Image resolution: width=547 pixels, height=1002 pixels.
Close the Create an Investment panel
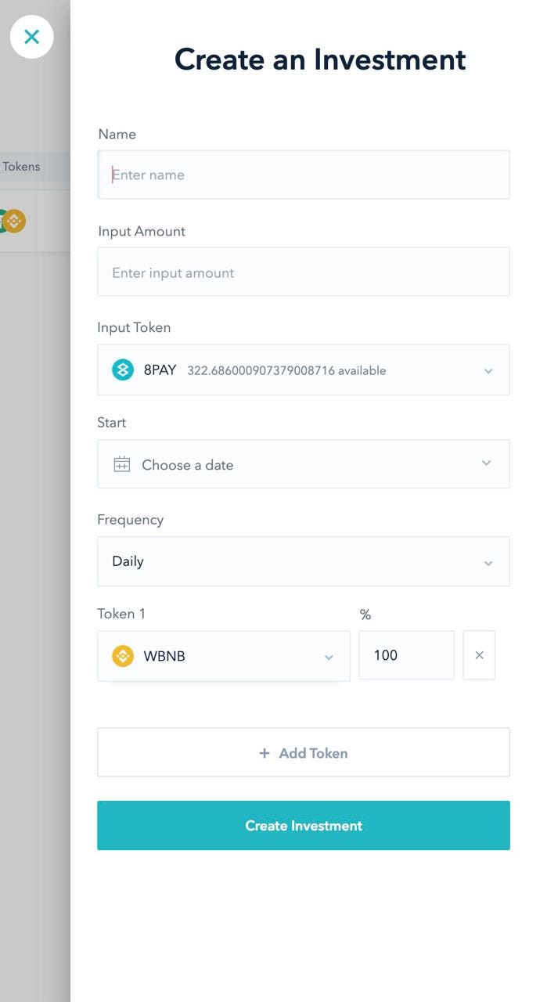(31, 37)
